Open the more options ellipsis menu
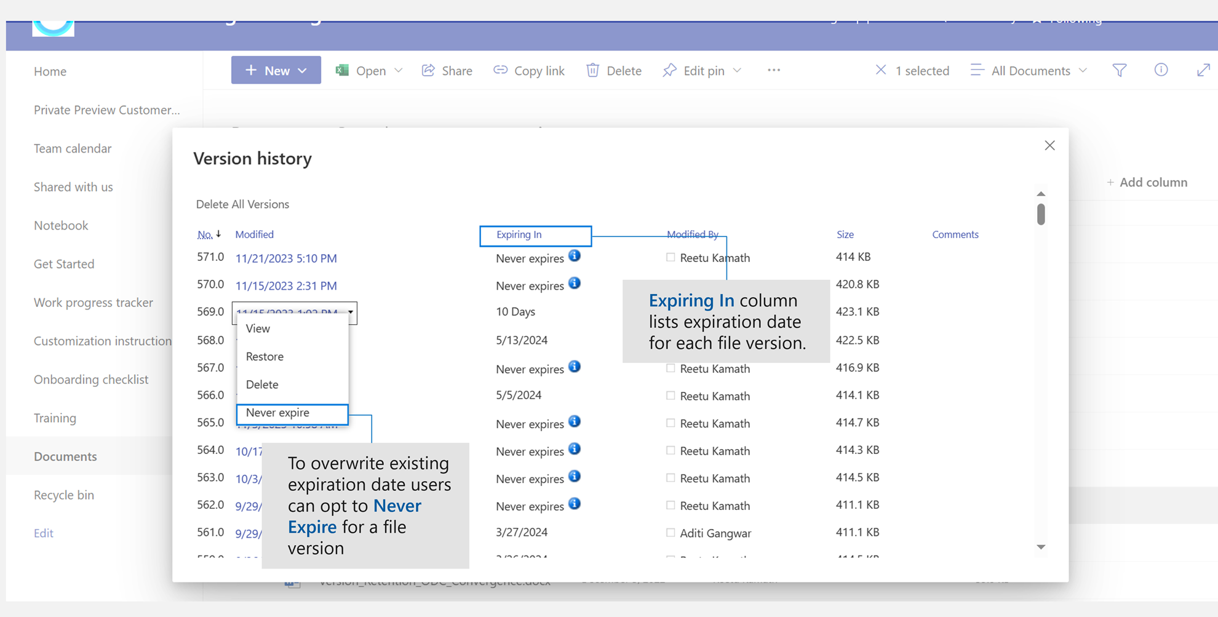This screenshot has width=1218, height=617. pos(774,70)
